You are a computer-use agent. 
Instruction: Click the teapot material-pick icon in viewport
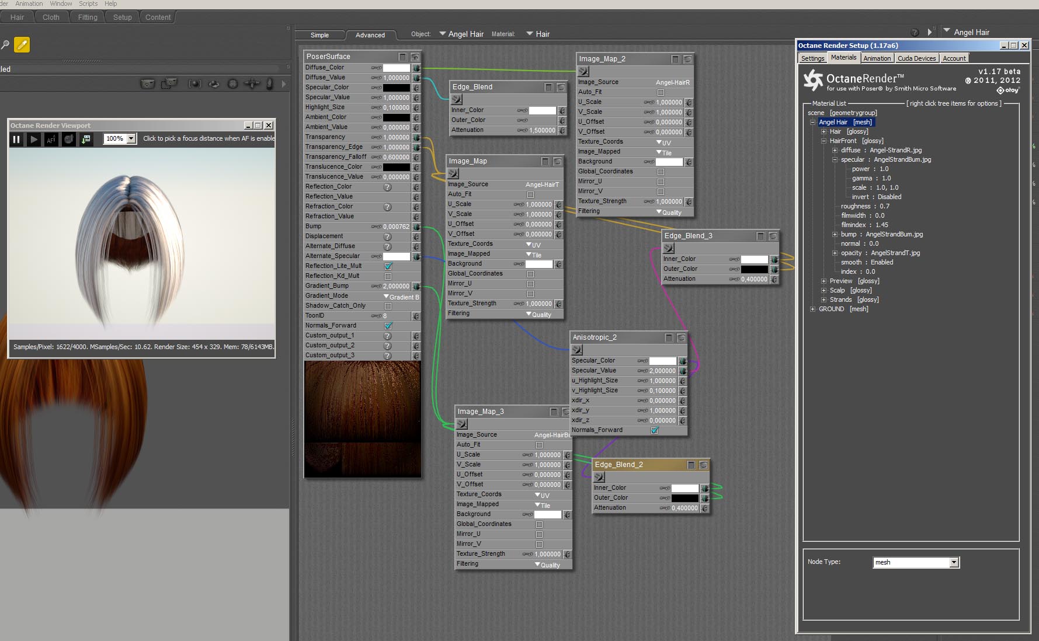pos(69,139)
